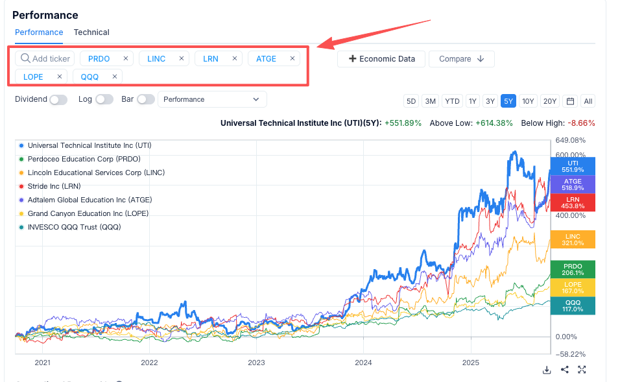
Task: Toggle the Dividend switch
Action: click(x=58, y=99)
